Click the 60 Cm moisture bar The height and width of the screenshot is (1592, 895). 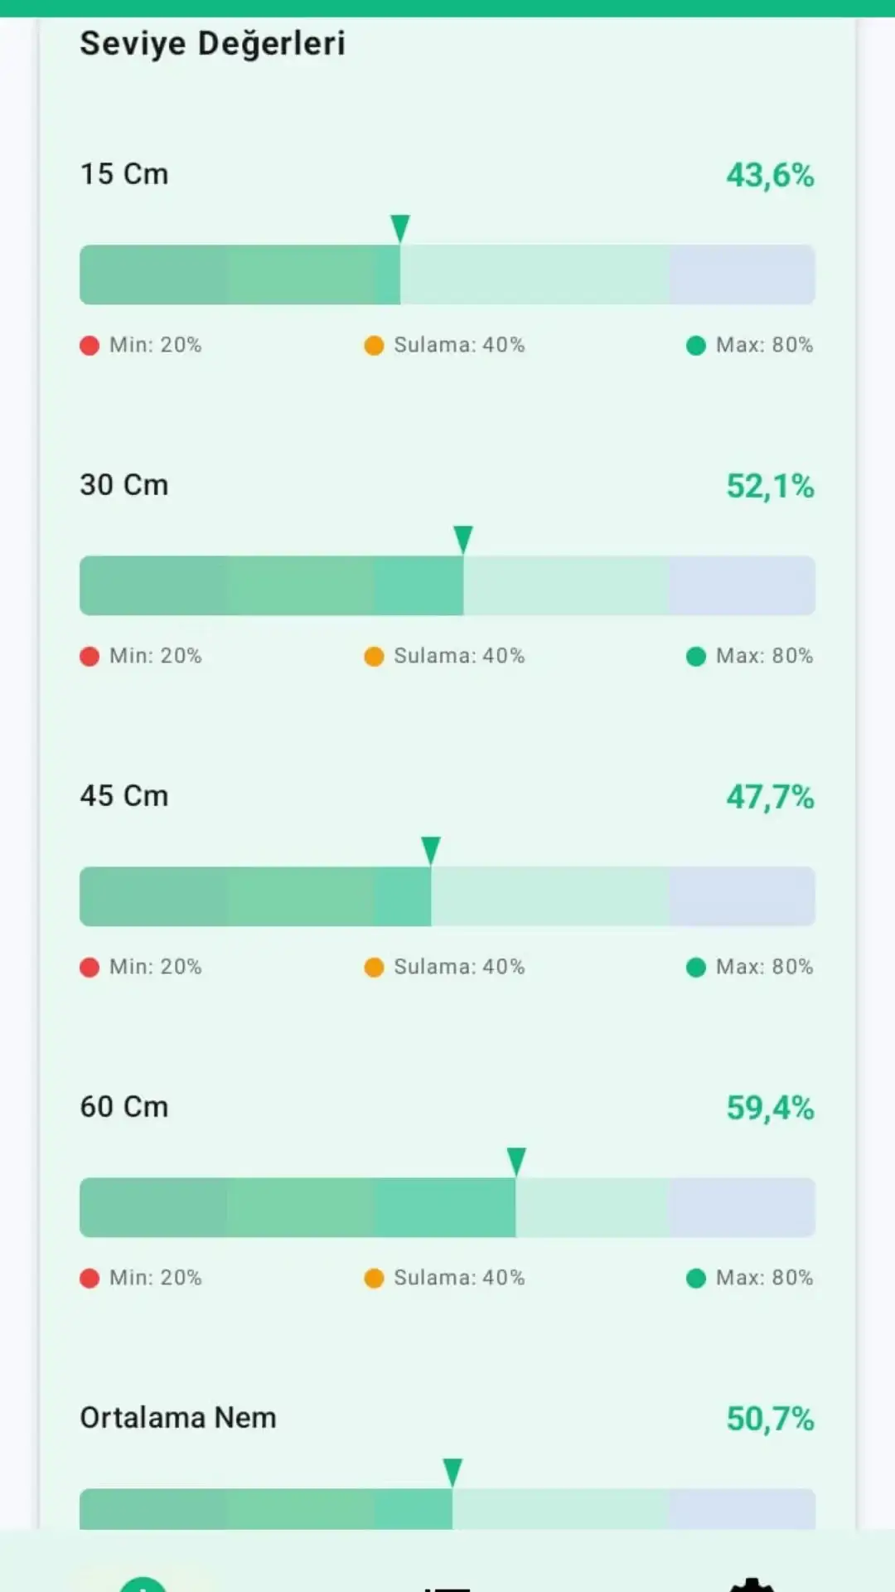click(x=447, y=1207)
